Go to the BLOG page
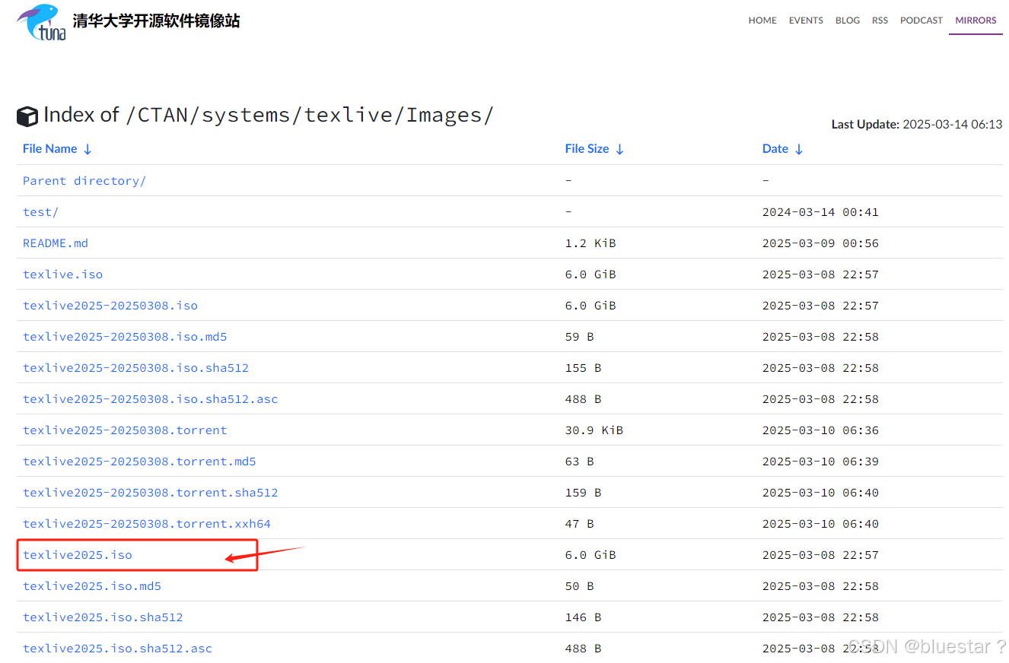Viewport: 1009px width, 663px height. [847, 21]
